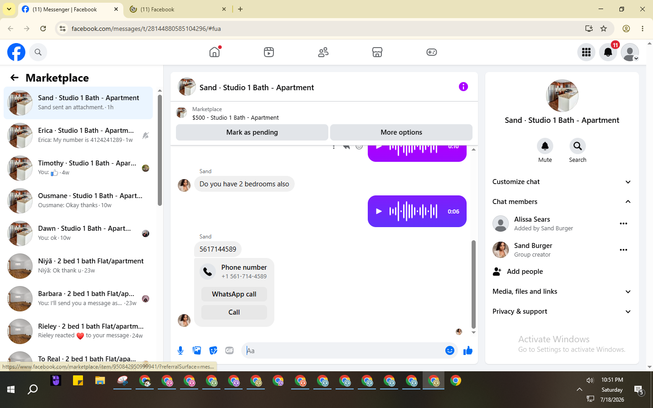The height and width of the screenshot is (408, 653).
Task: Open the Reels video icon
Action: coord(269,52)
